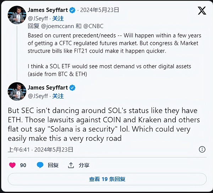Viewport: 213px width, 193px height.
Task: Click the verified badge on the second post
Action: (x=72, y=88)
